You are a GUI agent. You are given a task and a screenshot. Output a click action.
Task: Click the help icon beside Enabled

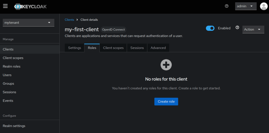pyautogui.click(x=237, y=28)
